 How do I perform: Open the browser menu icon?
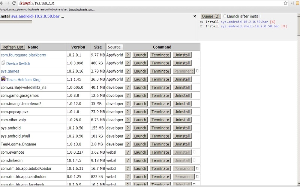[297, 3]
